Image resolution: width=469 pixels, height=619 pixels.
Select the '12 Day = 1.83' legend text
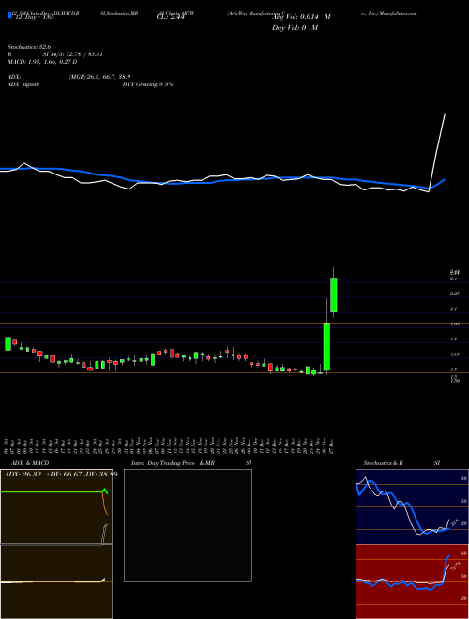[33, 17]
